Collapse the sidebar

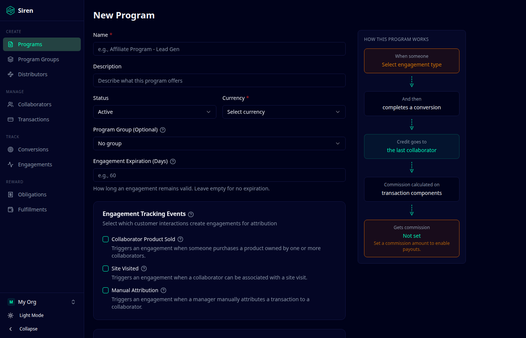point(28,329)
